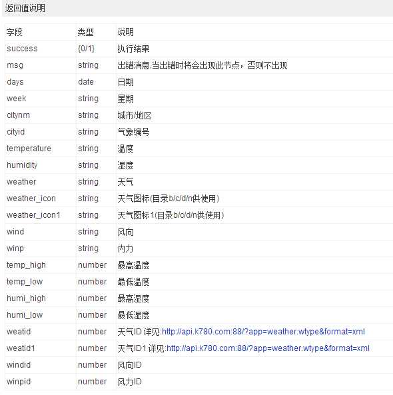Screen dimensions: 393x395
Task: Click the '最低湿度' description cell
Action: click(133, 315)
